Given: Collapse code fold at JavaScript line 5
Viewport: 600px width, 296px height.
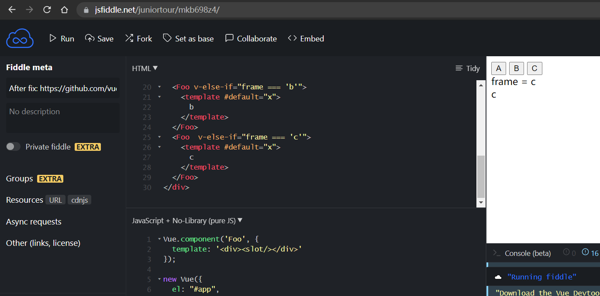Looking at the screenshot, I should pos(159,279).
